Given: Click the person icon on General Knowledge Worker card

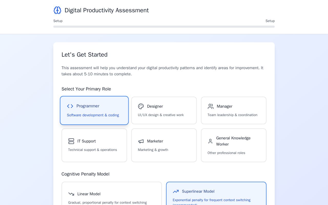Looking at the screenshot, I should coord(210,141).
